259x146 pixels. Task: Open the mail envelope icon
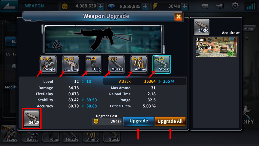tap(205, 6)
